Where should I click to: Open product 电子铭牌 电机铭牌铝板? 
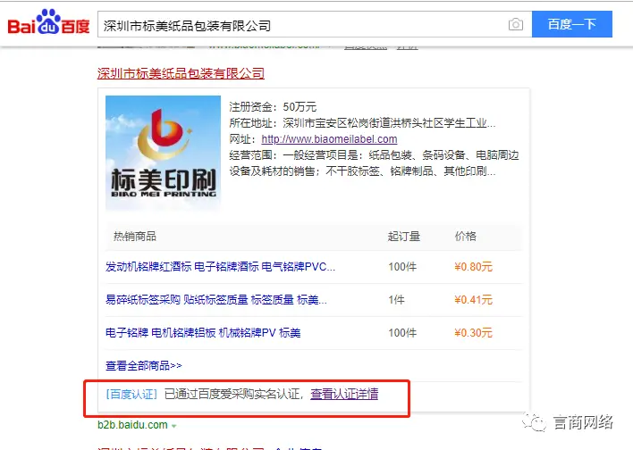coord(203,333)
